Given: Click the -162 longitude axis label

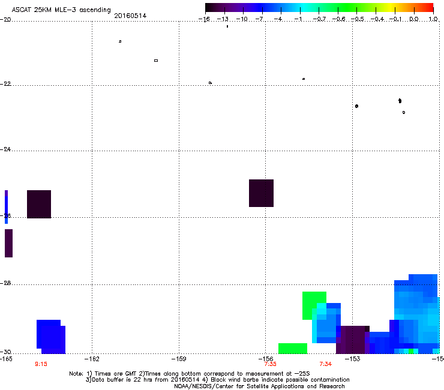Looking at the screenshot, I should point(92,359).
